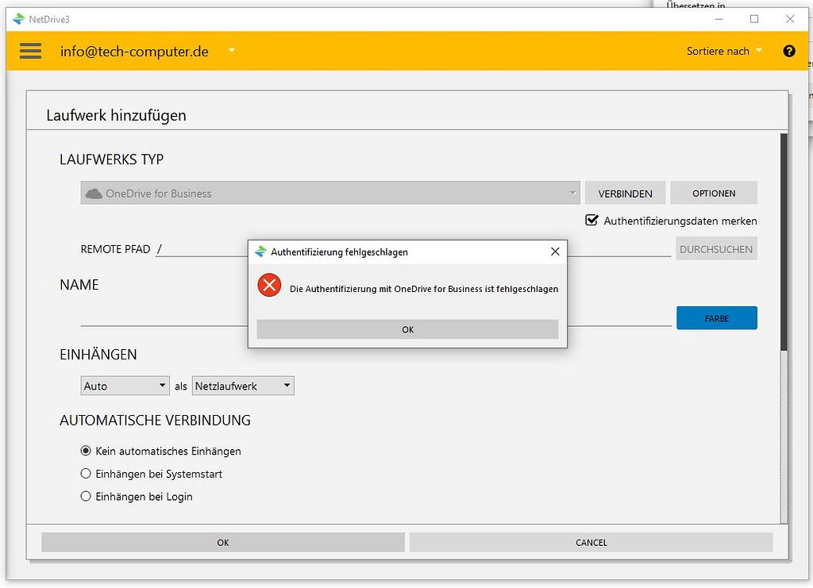This screenshot has height=588, width=813.
Task: Open the Sortiere nach menu
Action: click(x=717, y=51)
